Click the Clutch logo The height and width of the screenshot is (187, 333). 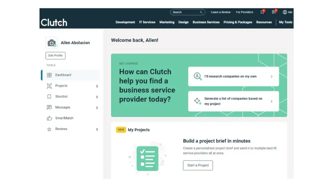[54, 22]
